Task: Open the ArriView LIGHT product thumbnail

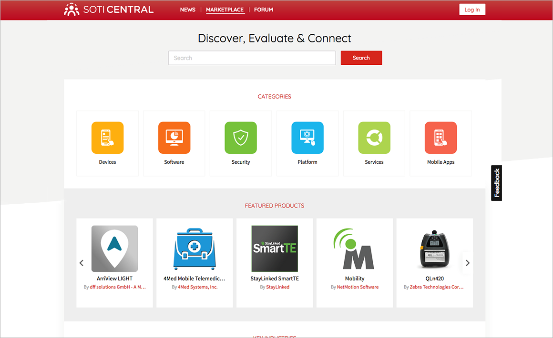Action: click(x=114, y=249)
